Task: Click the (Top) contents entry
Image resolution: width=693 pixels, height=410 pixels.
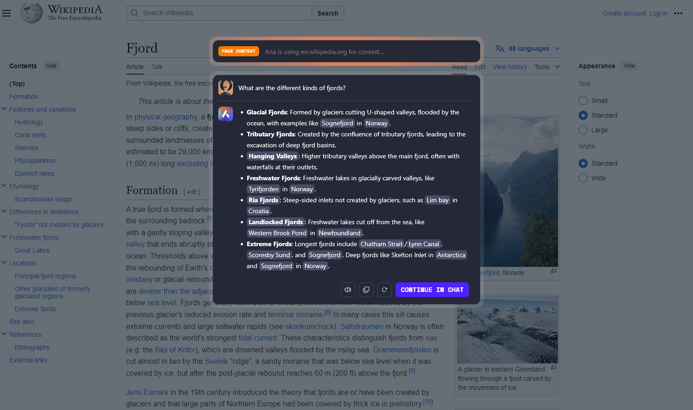Action: [17, 84]
